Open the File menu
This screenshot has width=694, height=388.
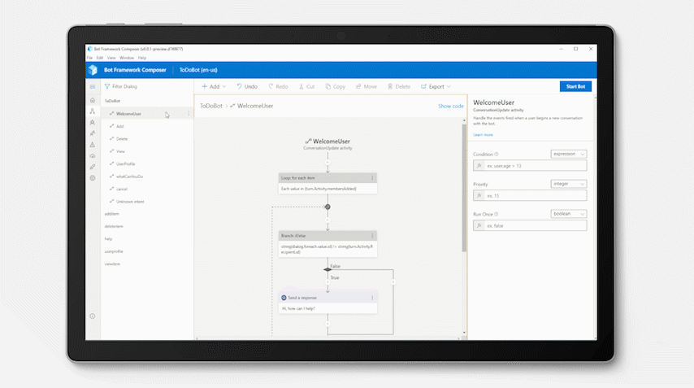[x=89, y=58]
